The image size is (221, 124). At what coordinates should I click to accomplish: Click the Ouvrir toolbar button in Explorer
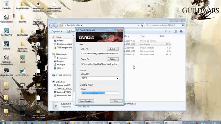tap(71, 31)
